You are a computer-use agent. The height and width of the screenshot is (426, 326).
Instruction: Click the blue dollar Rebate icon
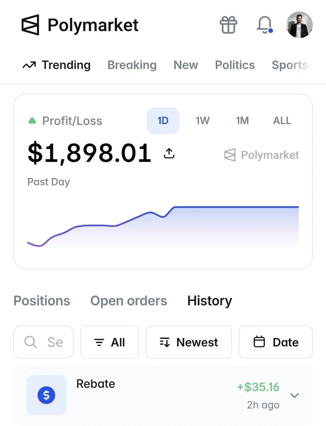point(46,395)
